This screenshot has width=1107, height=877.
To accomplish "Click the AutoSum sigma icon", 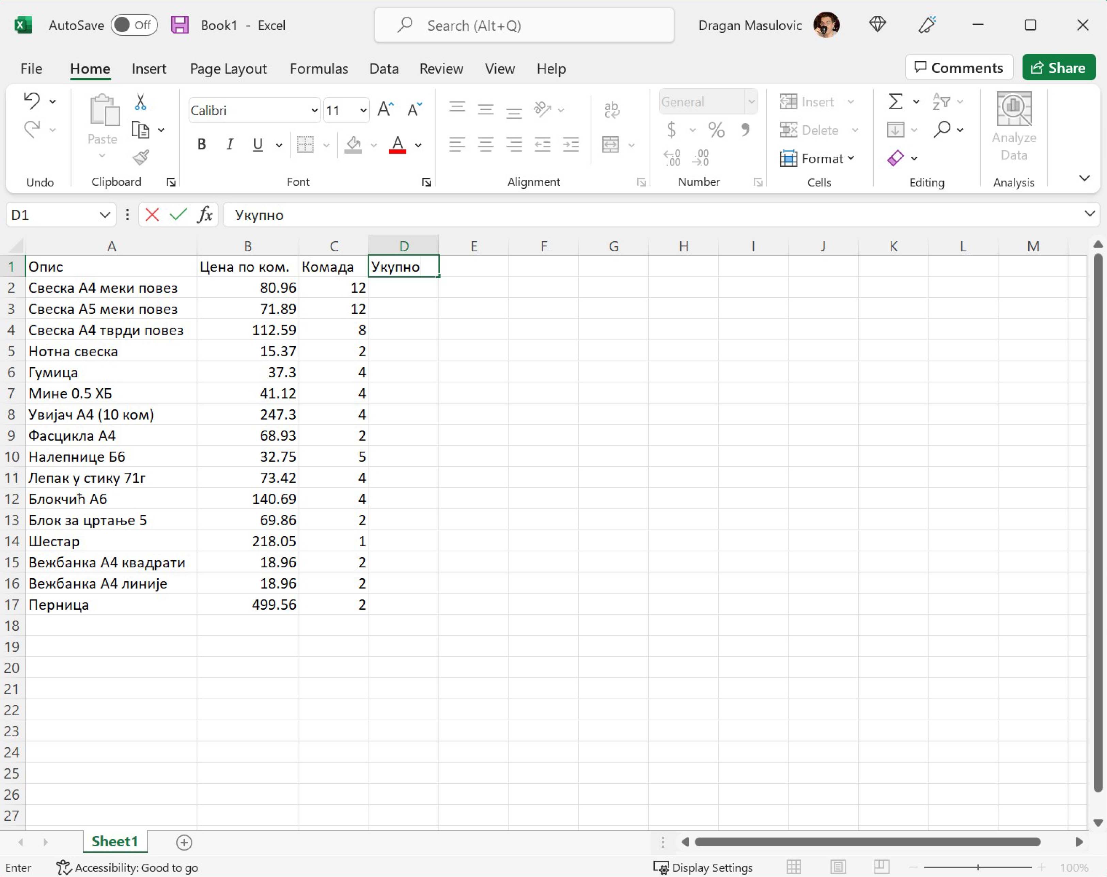I will click(895, 101).
